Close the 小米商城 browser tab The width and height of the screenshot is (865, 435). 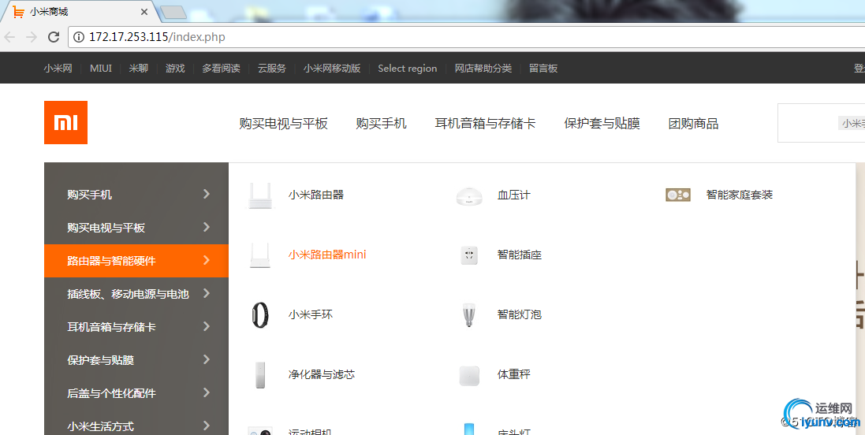click(144, 12)
